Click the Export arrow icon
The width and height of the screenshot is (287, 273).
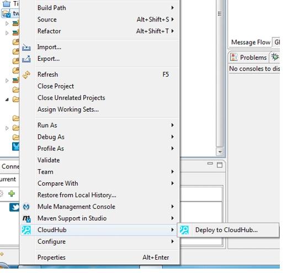[x=26, y=59]
